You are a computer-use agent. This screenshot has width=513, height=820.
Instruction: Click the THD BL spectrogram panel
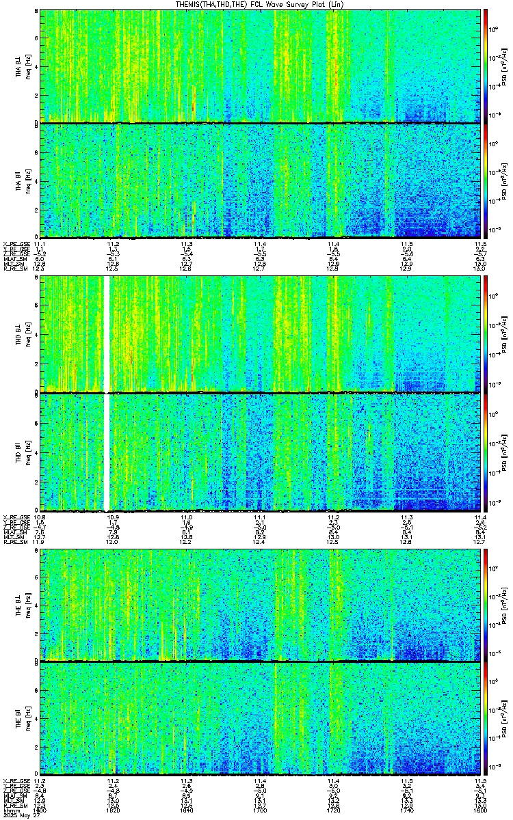pyautogui.click(x=260, y=335)
